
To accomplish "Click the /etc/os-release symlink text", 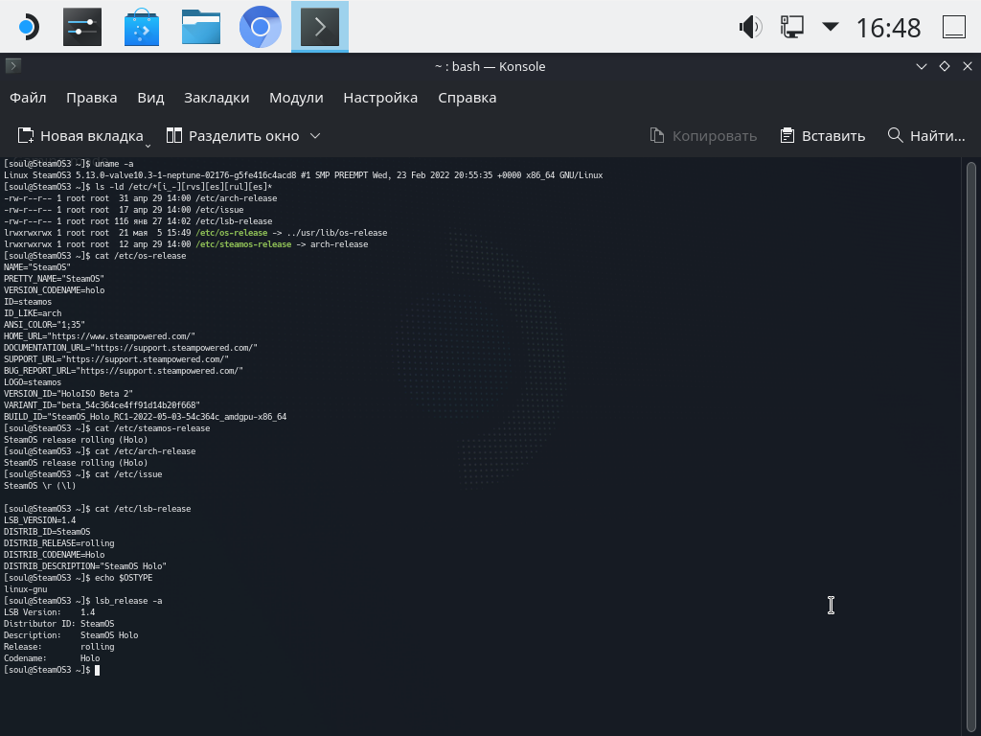I will (x=232, y=233).
